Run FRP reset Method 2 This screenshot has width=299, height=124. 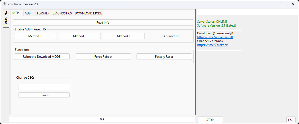[x=80, y=36]
